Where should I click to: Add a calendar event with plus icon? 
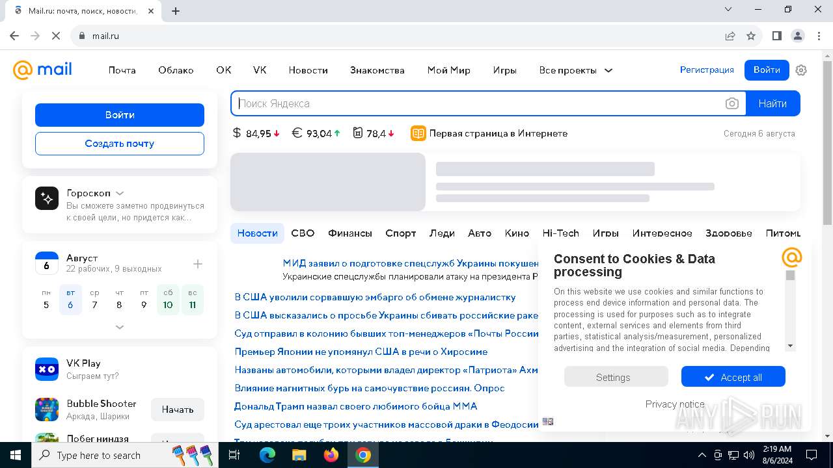198,264
